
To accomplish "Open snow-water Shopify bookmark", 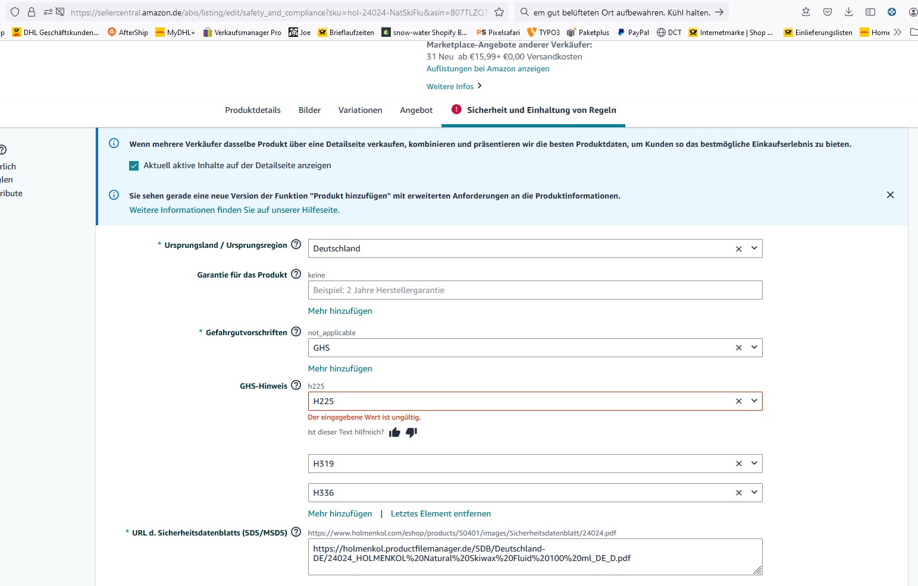I will [x=425, y=32].
